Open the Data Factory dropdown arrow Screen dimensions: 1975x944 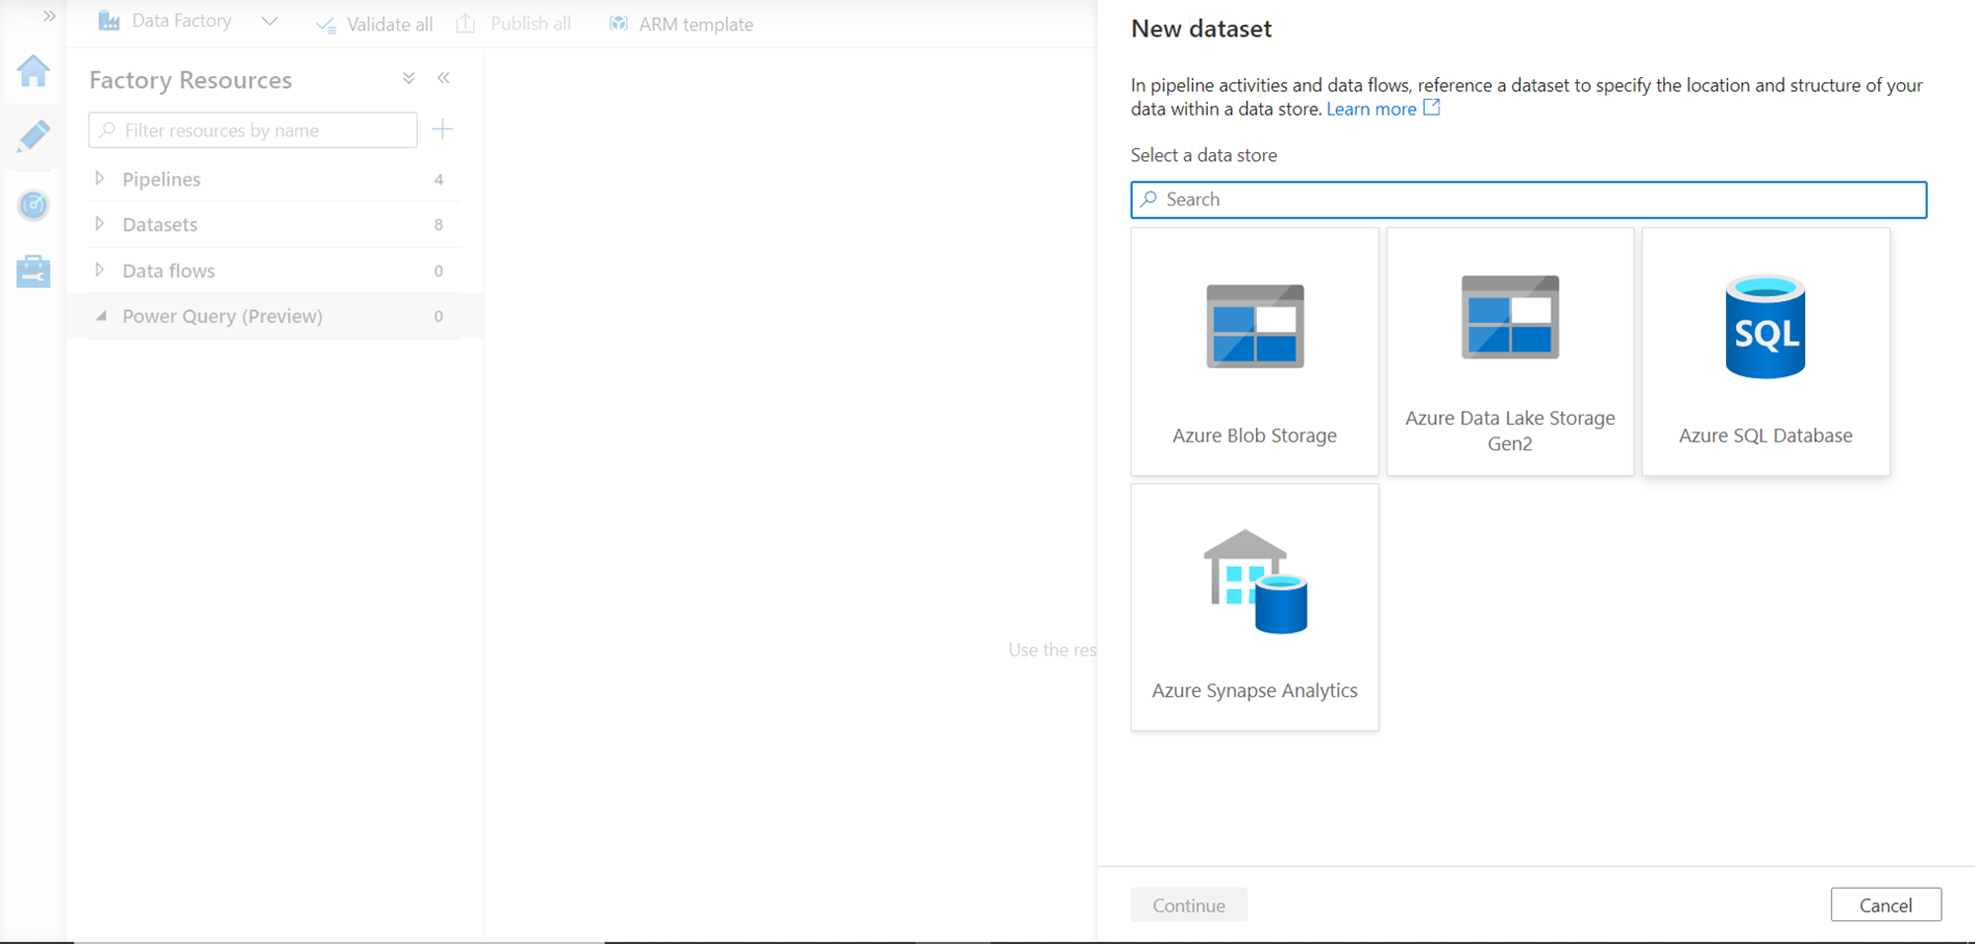[270, 21]
